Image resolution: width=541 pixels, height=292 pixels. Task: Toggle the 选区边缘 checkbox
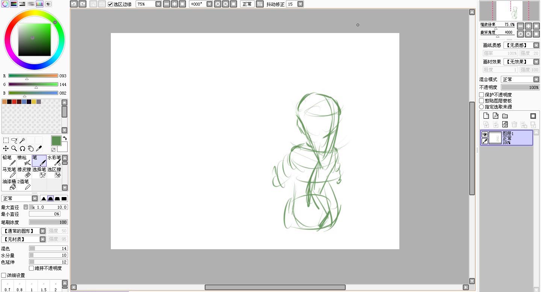point(110,4)
